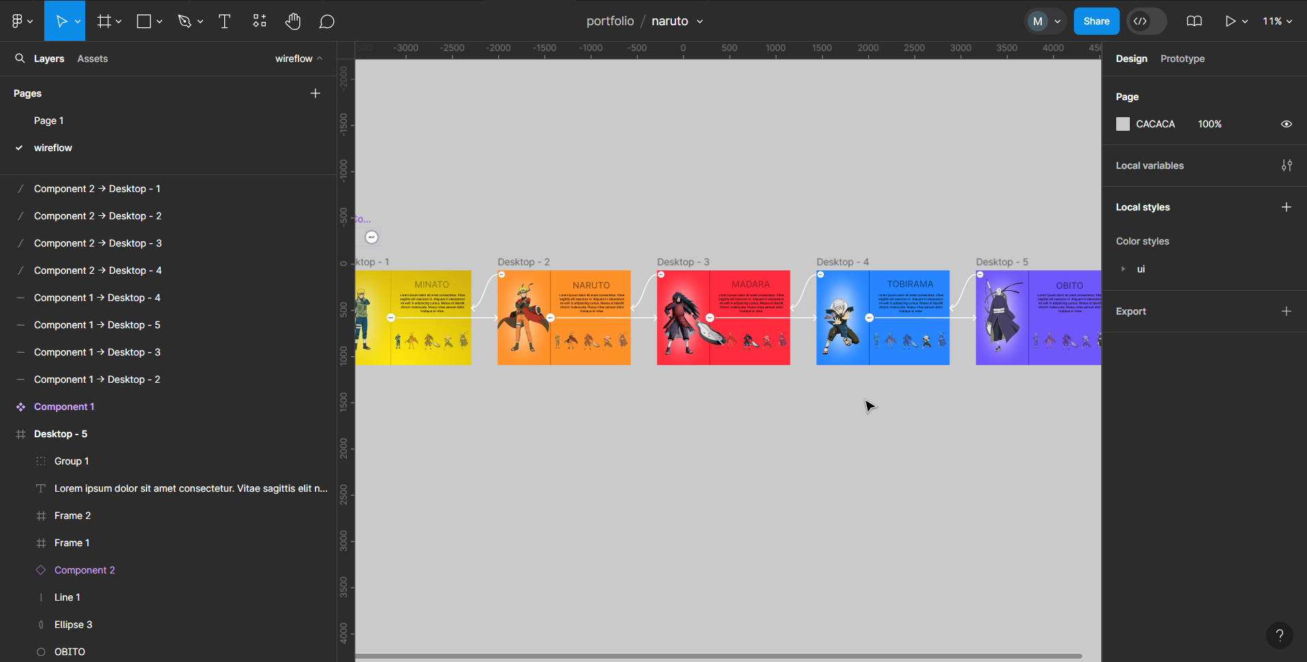Select Component 2 → Desktop - 1 connector layer

97,189
